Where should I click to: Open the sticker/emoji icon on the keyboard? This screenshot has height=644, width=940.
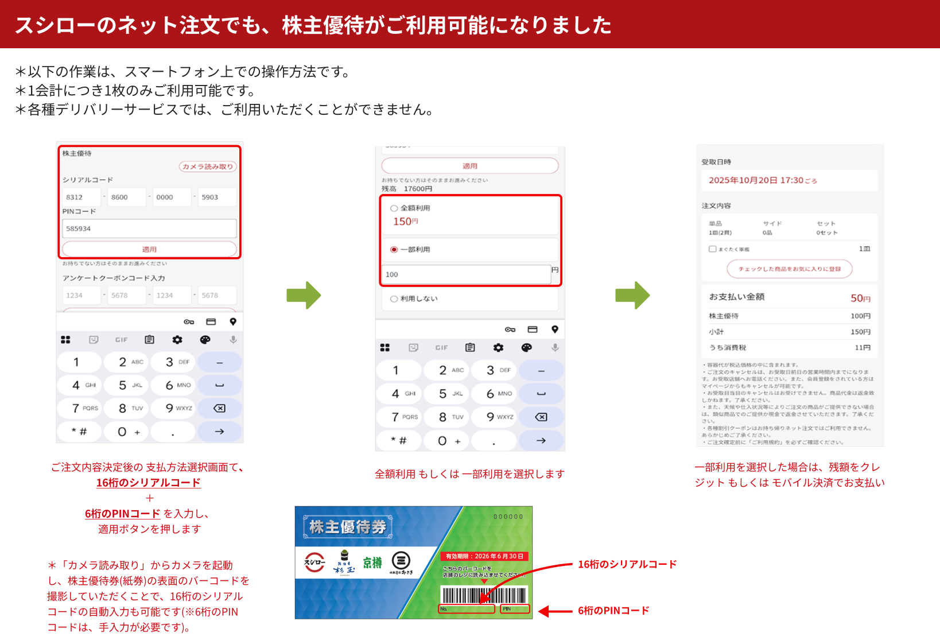[x=93, y=340]
